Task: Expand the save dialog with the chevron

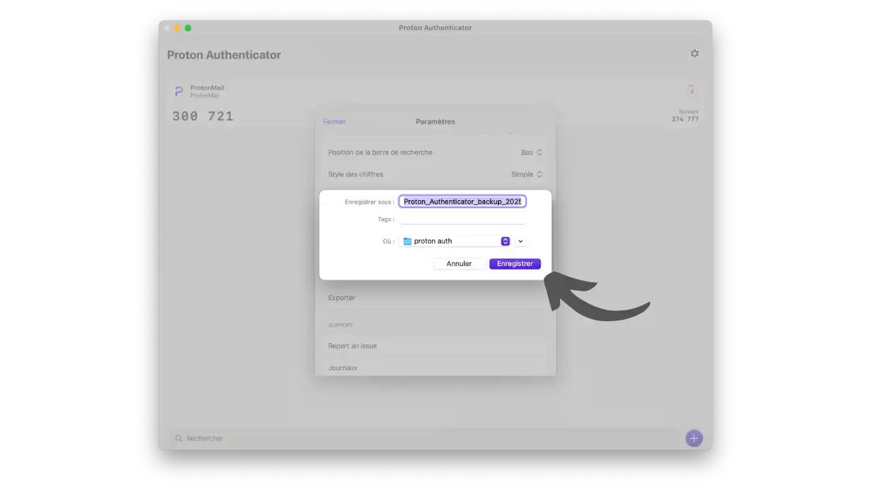Action: click(x=520, y=240)
